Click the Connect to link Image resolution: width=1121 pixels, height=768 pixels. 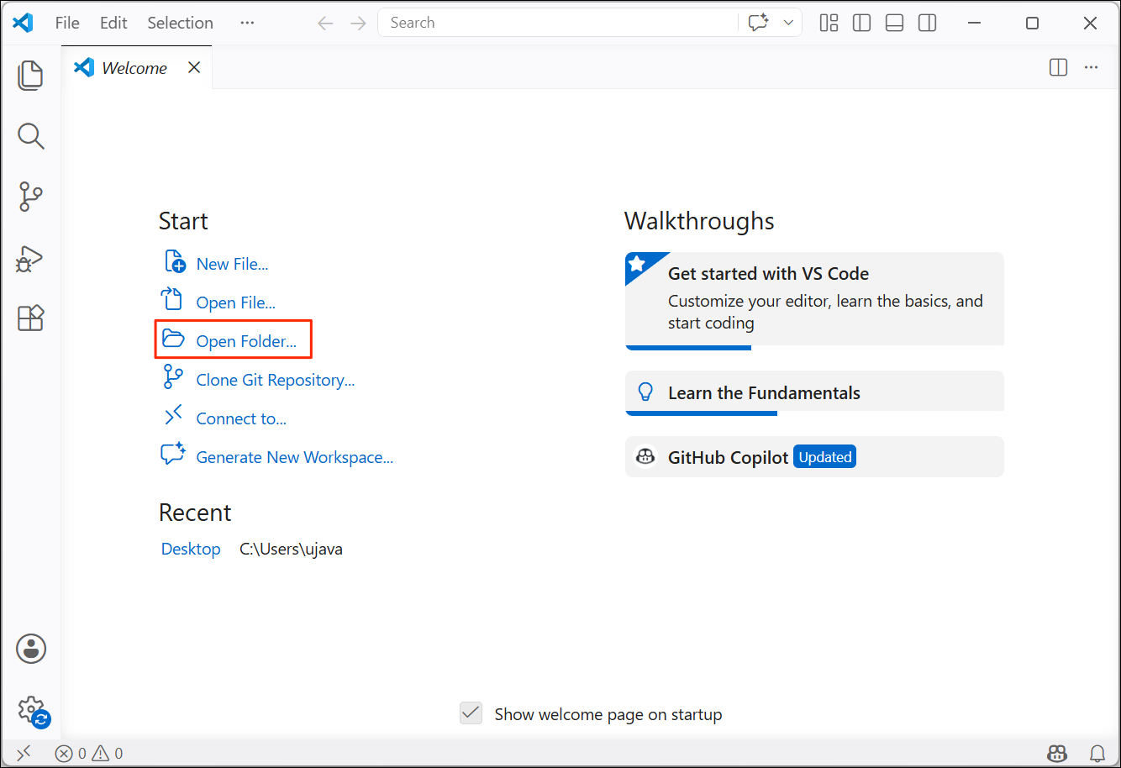coord(241,418)
